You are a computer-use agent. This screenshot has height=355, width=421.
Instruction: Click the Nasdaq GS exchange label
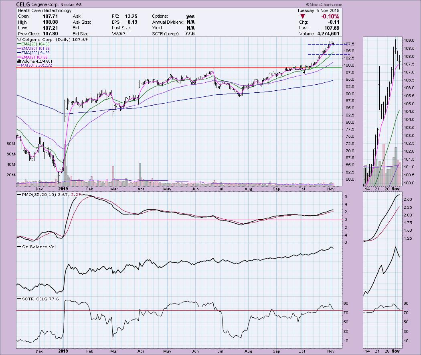[x=71, y=4]
